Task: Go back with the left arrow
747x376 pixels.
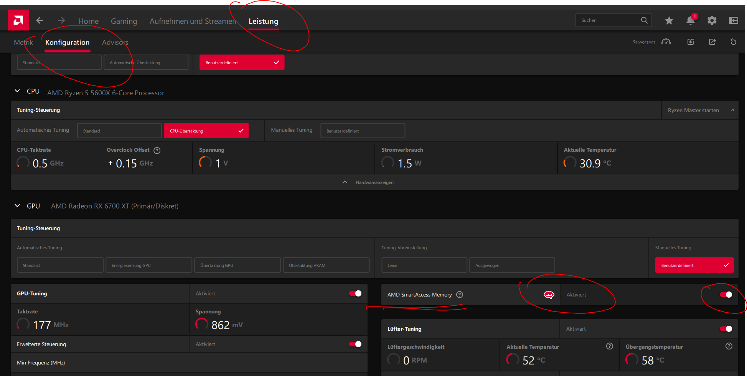Action: (40, 20)
